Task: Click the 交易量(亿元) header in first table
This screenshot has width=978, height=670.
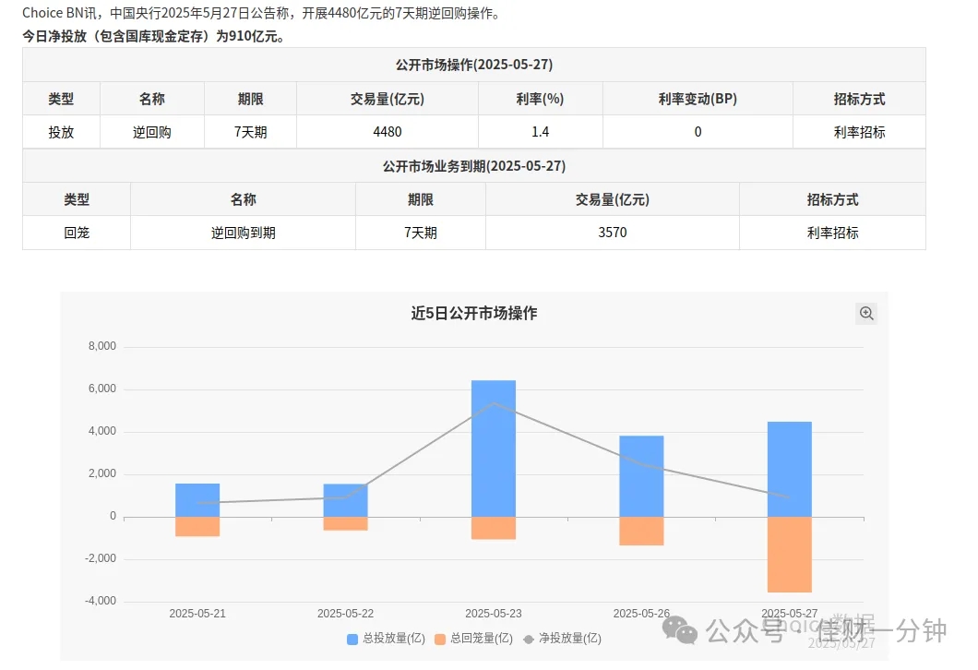Action: (388, 99)
